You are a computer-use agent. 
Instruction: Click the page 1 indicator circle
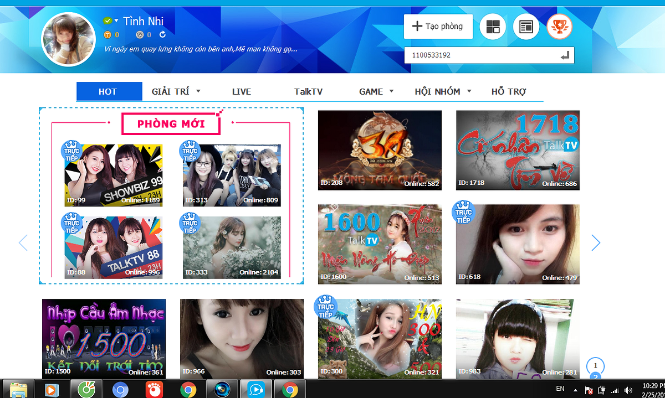(595, 366)
